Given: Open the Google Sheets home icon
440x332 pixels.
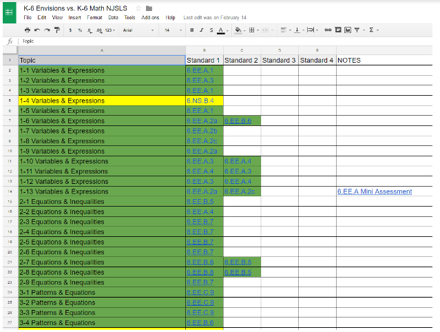Looking at the screenshot, I should [x=10, y=13].
